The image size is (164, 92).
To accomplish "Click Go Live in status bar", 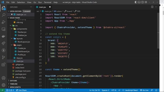I will (x=144, y=90).
